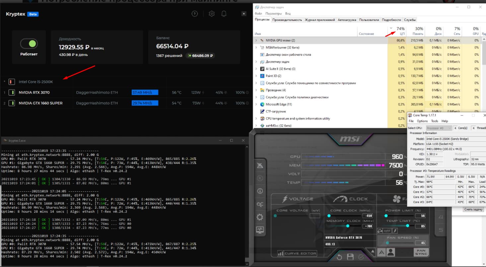Adjust the Temp Limit slider handle

pos(407,226)
